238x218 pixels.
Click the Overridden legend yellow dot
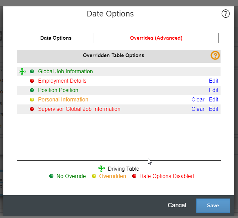pyautogui.click(x=94, y=176)
